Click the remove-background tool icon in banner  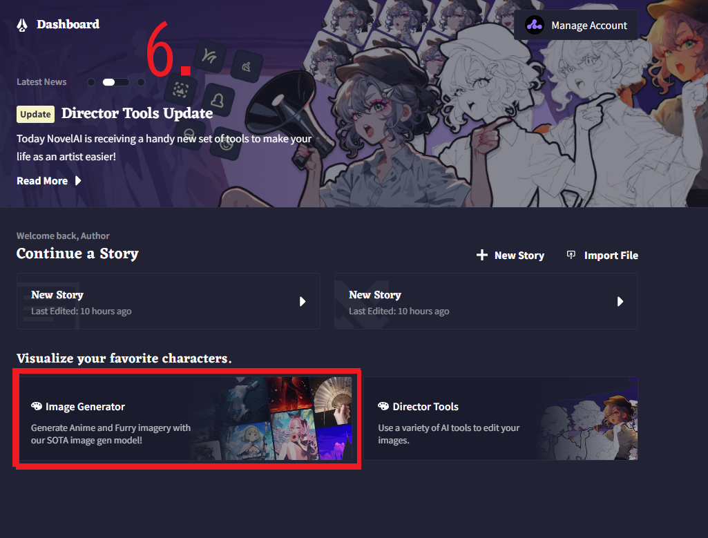click(x=180, y=90)
